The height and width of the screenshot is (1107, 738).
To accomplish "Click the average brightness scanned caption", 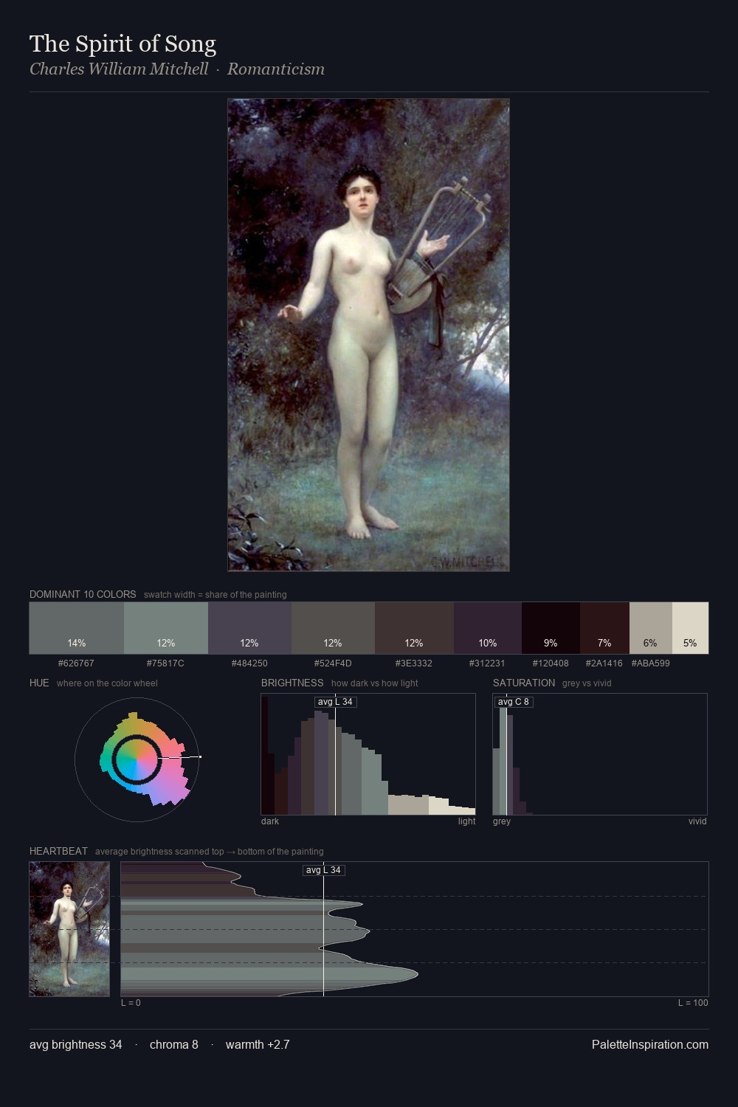I will 210,852.
